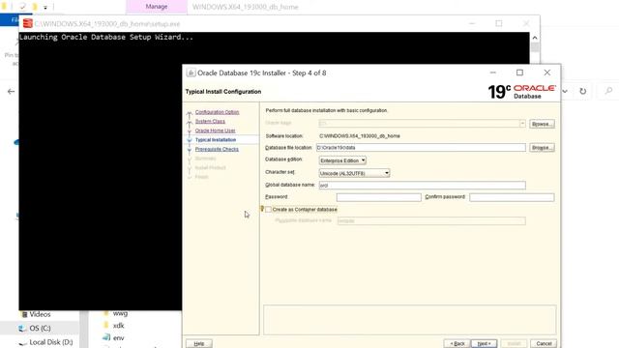Image resolution: width=619 pixels, height=348 pixels.
Task: Open the Database edition dropdown
Action: click(x=342, y=160)
